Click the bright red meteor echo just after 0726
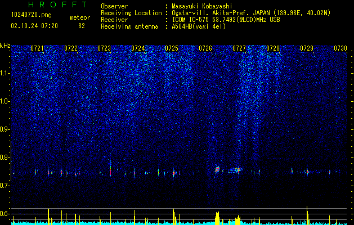The width and height of the screenshot is (354, 225). 217,169
